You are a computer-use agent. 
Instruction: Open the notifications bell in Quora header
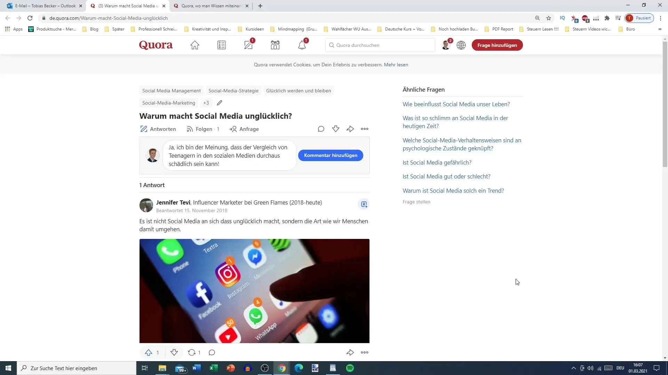coord(302,45)
